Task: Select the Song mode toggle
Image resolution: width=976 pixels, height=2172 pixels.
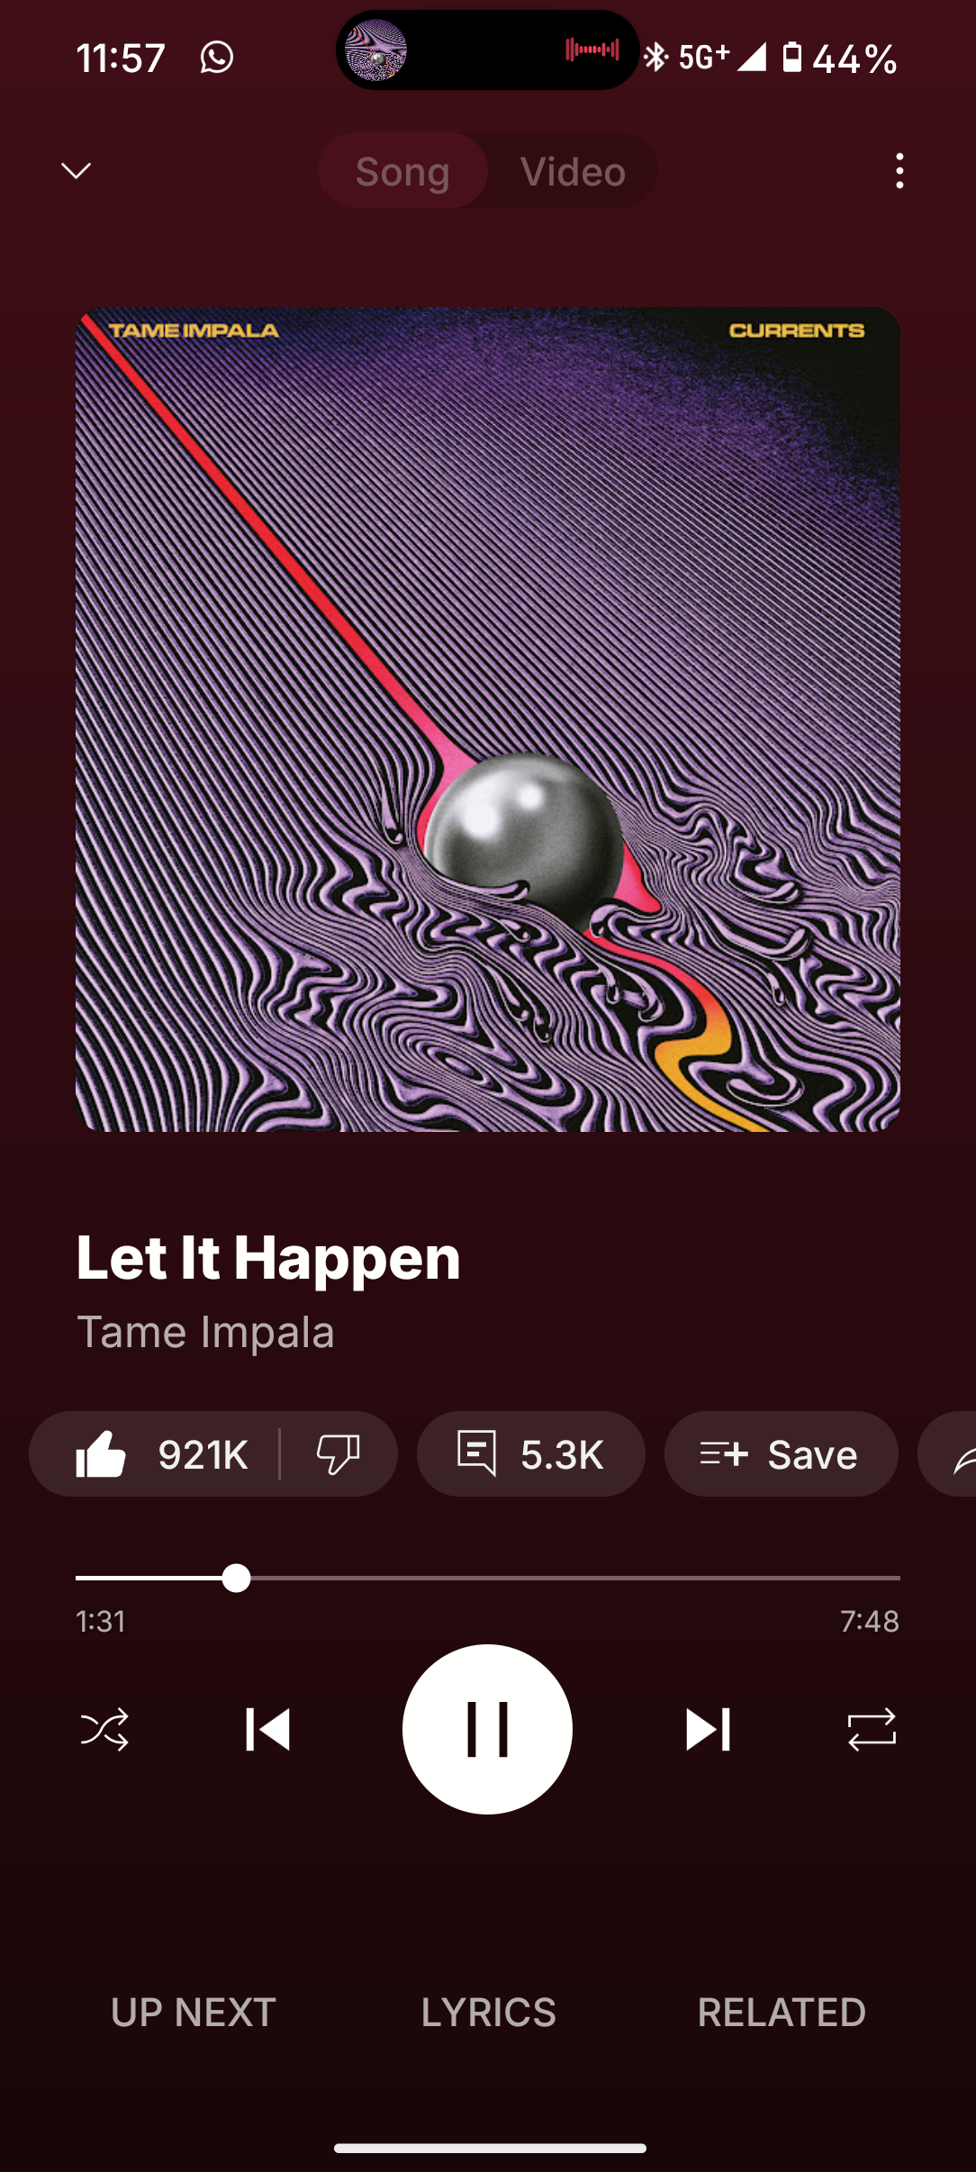Action: click(x=402, y=171)
